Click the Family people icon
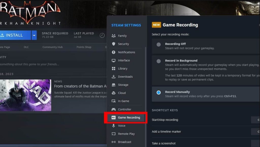The image size is (260, 147). click(x=113, y=36)
